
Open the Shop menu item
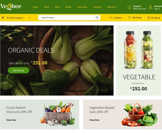[x=47, y=7]
